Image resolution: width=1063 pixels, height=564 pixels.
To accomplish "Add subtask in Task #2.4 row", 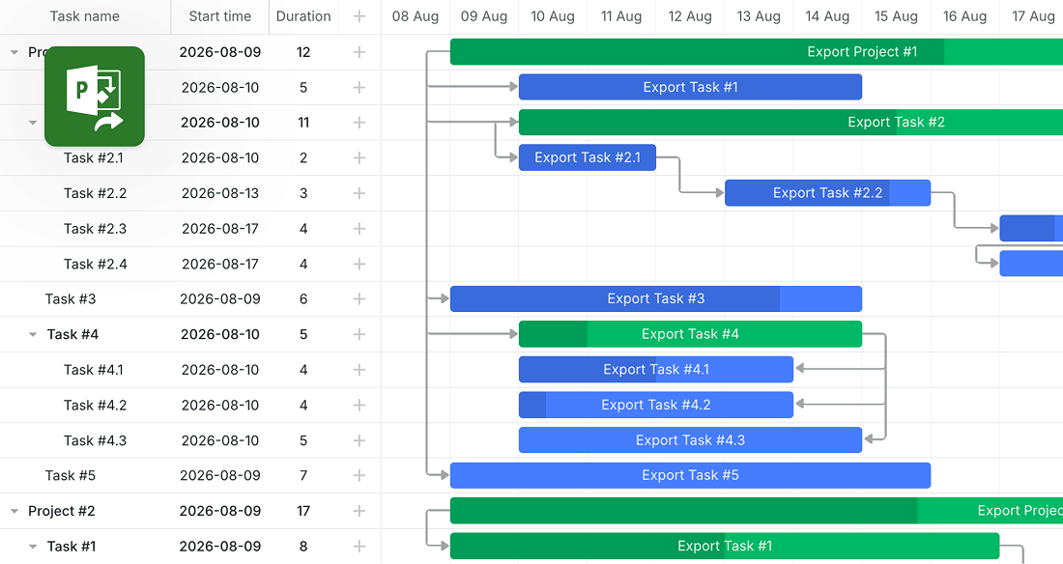I will (359, 264).
